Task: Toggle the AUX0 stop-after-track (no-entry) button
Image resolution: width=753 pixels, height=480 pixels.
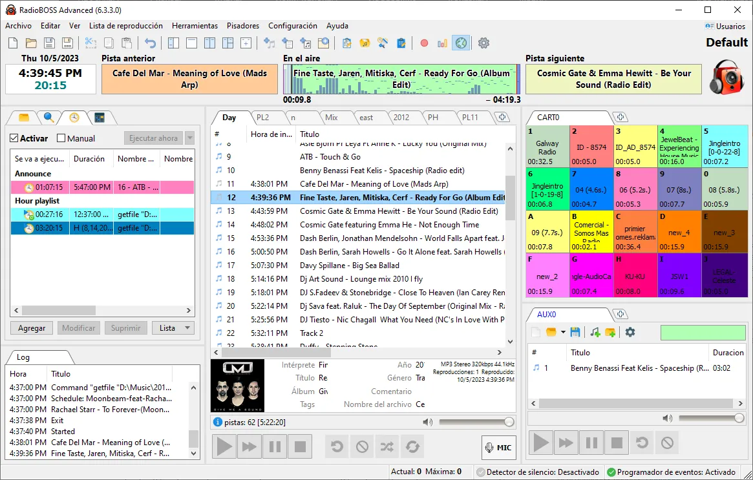Action: pyautogui.click(x=667, y=443)
